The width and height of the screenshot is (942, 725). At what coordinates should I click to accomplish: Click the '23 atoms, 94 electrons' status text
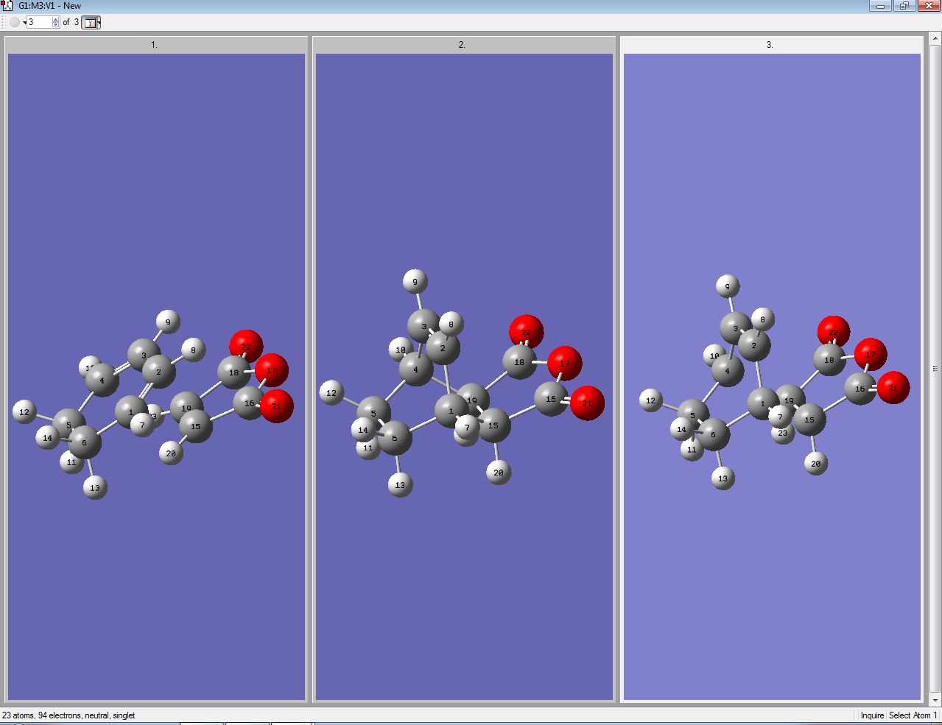pyautogui.click(x=68, y=715)
